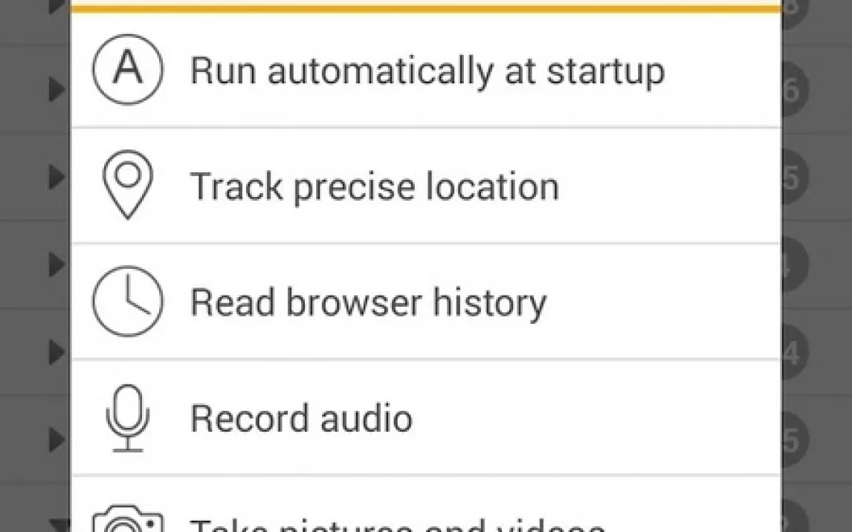Click the upper dimmed 4 count badge
Image resolution: width=852 pixels, height=532 pixels.
(x=793, y=265)
